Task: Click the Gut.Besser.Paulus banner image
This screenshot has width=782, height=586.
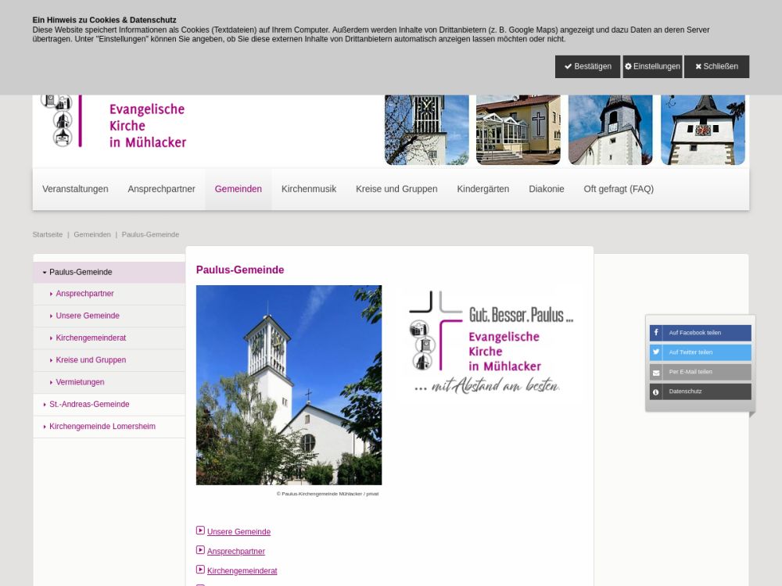Action: [x=493, y=342]
